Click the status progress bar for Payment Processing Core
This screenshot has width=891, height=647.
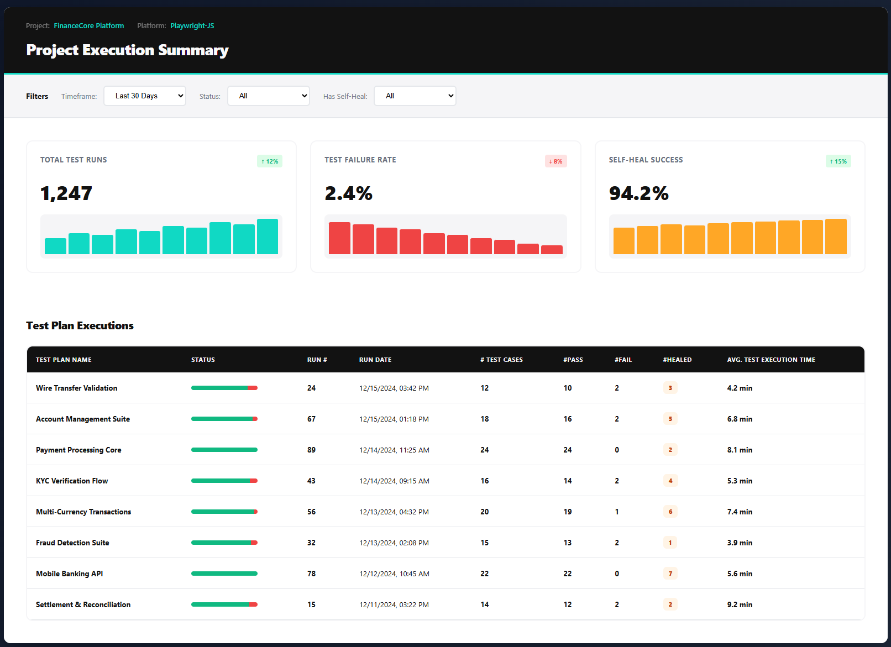[x=224, y=449]
